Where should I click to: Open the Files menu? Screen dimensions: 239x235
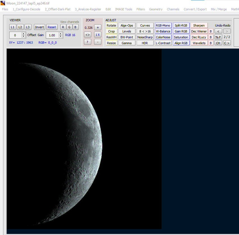coord(5,9)
